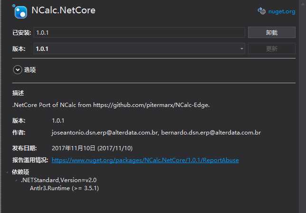Select the .NETStandard,Version=v2.0 dependency group
Viewport: 306px width, 213px height.
tap(58, 180)
